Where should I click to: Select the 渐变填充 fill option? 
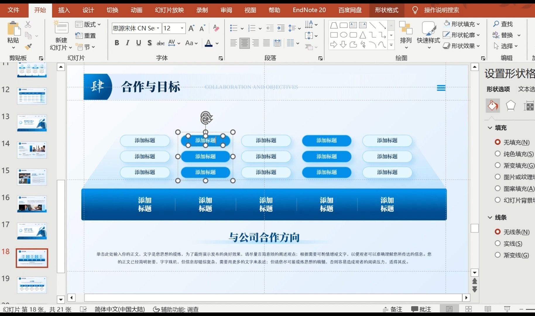coord(498,165)
